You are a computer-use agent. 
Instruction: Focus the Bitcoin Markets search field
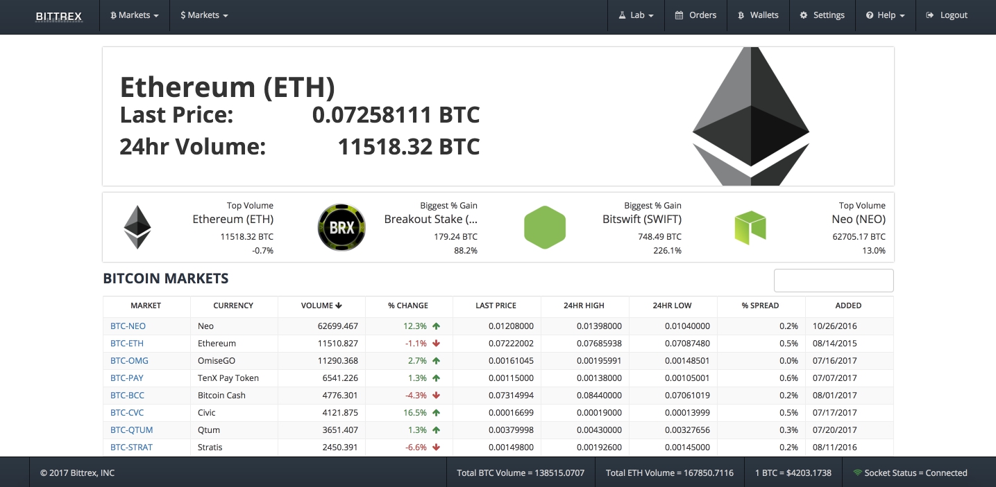(834, 281)
